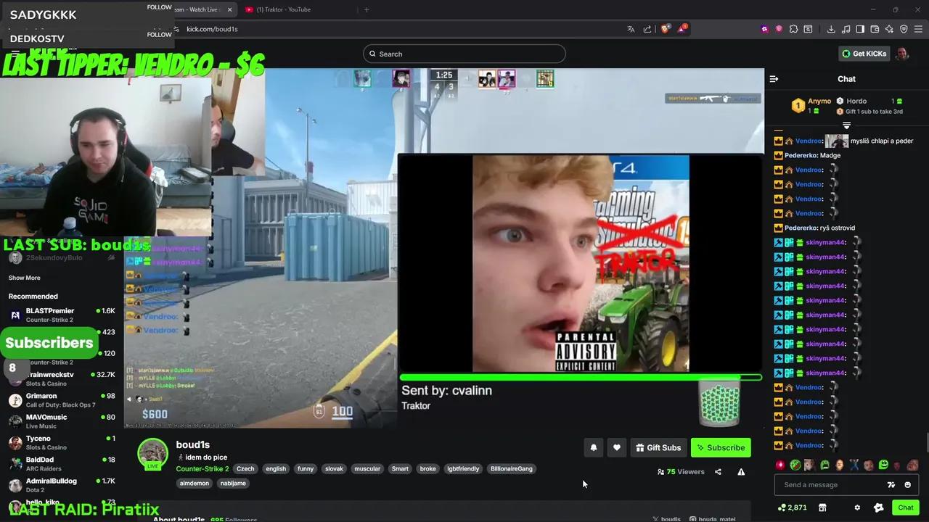Expand the chat messages divider chevron
This screenshot has height=522, width=929.
pyautogui.click(x=846, y=125)
